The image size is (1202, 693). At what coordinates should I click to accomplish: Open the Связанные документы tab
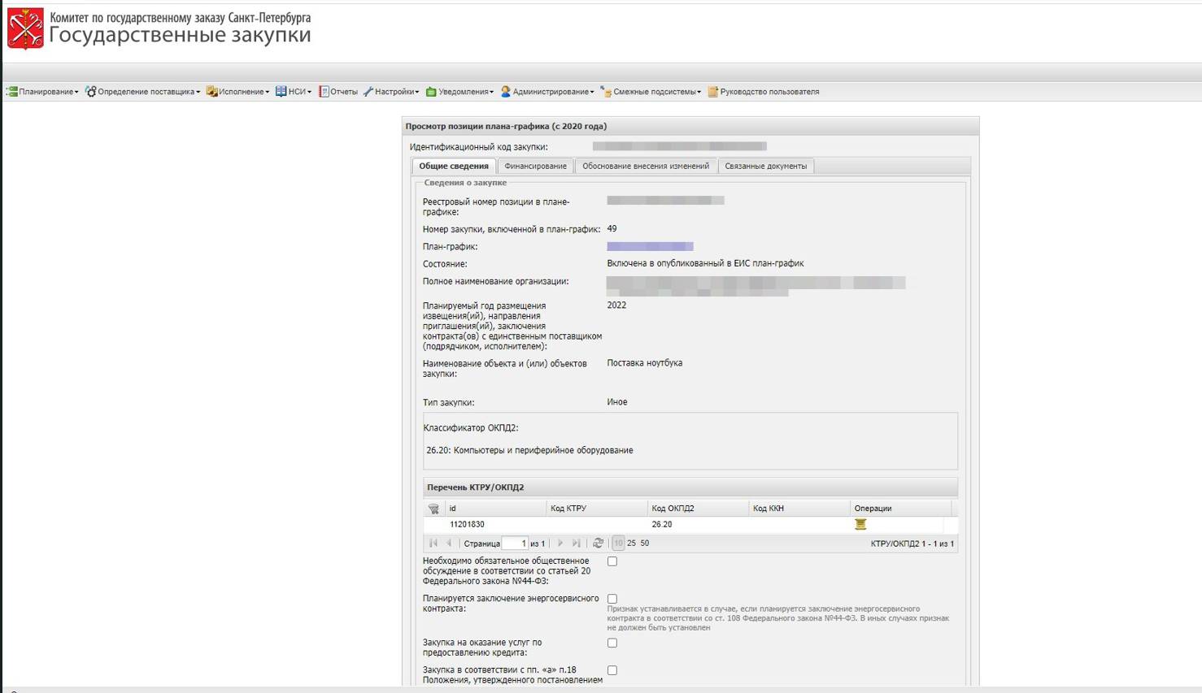point(765,166)
